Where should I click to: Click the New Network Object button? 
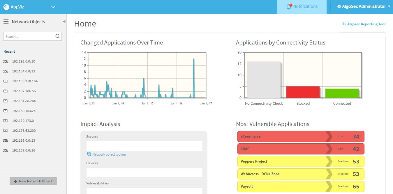click(33, 181)
